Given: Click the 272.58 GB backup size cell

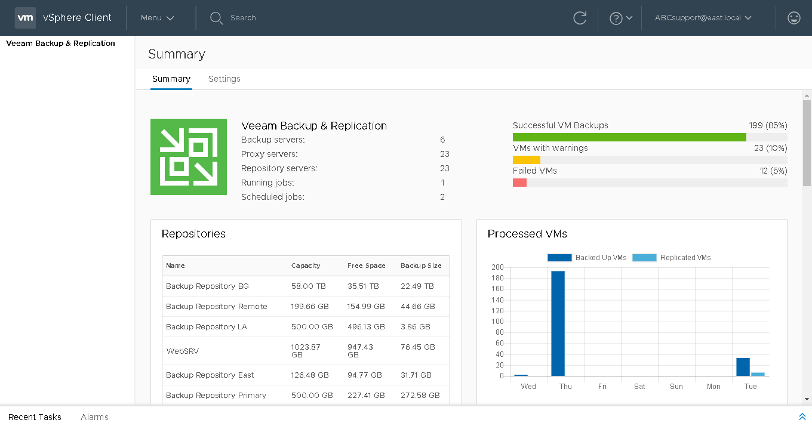Looking at the screenshot, I should pos(420,396).
